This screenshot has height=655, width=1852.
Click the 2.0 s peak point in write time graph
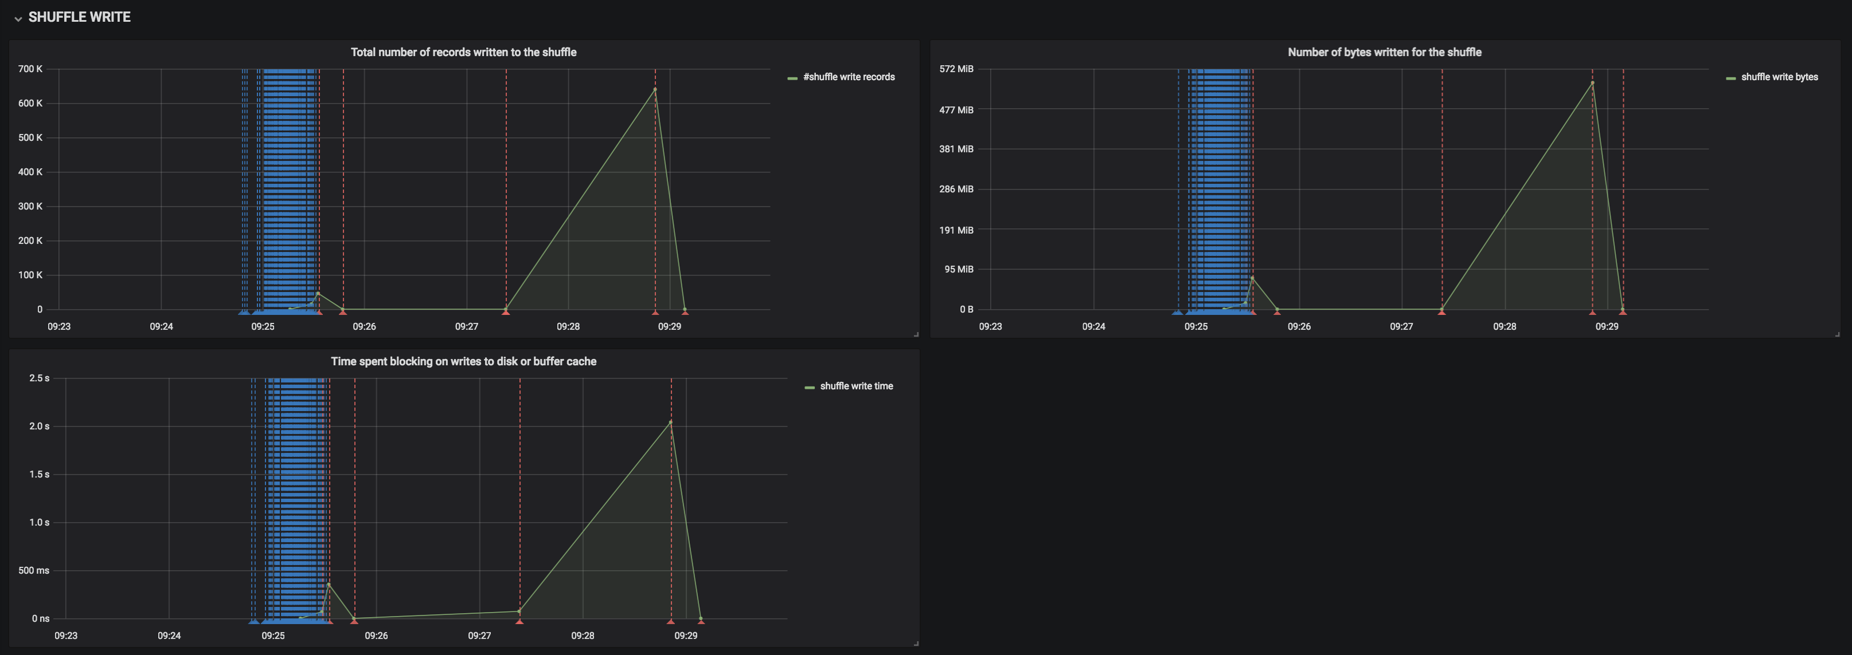pos(671,421)
